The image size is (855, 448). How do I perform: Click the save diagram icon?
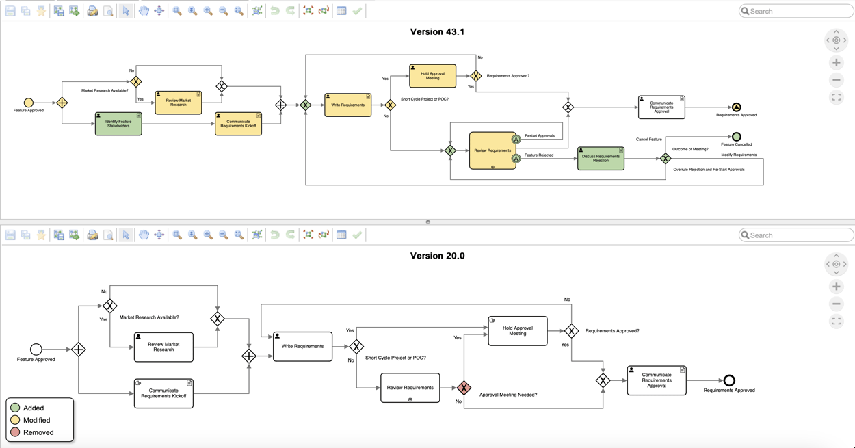10,10
